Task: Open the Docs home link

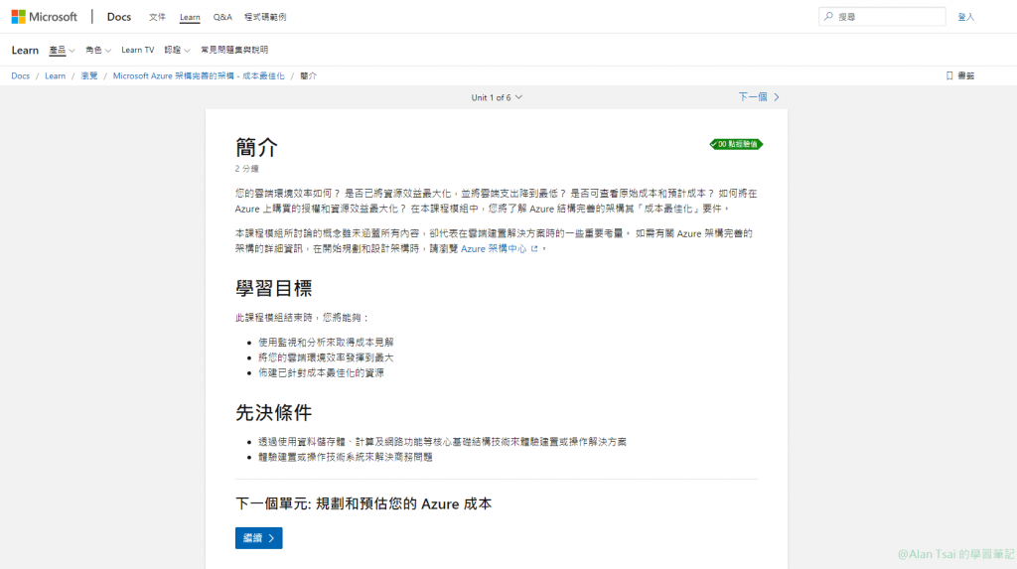Action: click(119, 17)
